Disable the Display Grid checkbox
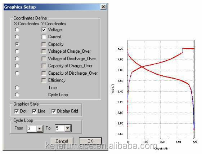Image resolution: width=202 pixels, height=154 pixels. point(54,111)
